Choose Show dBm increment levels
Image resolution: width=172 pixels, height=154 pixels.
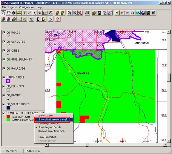click(53, 119)
